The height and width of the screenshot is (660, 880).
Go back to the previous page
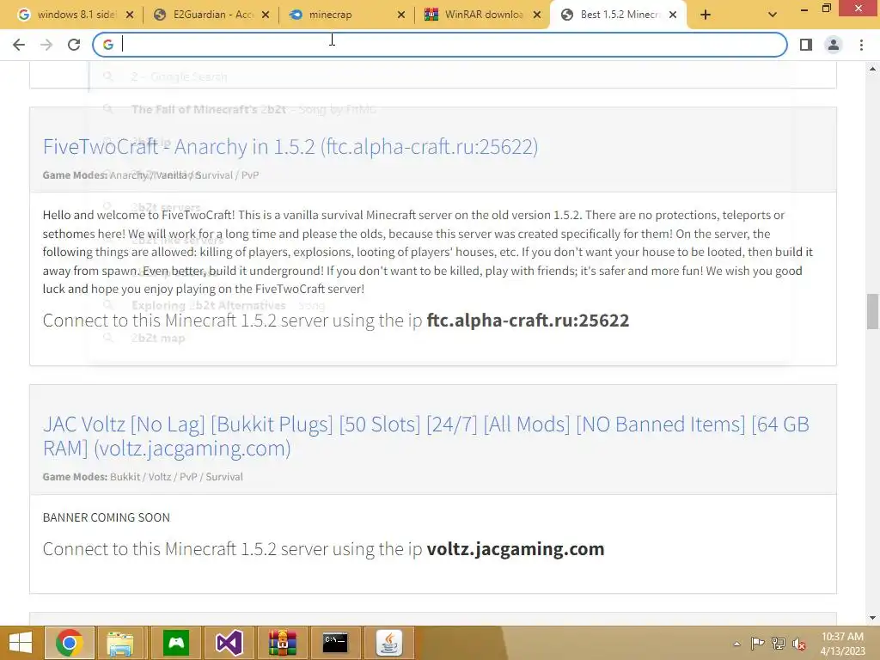(19, 45)
